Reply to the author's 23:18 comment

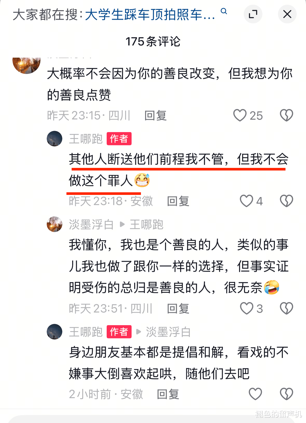[178, 201]
